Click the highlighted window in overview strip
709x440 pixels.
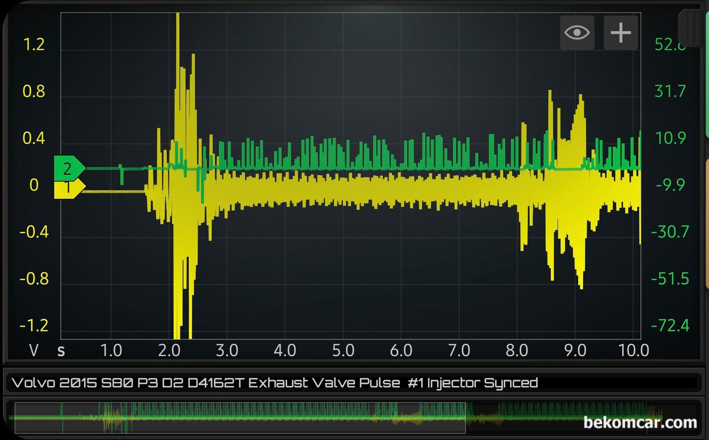tap(240, 417)
